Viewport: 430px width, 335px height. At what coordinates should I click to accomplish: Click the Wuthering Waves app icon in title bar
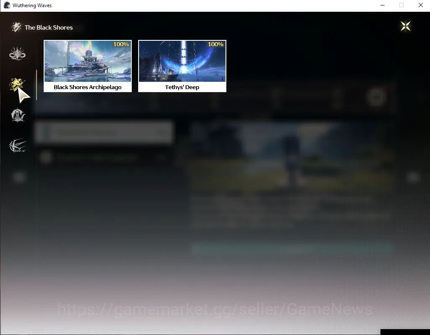7,5
